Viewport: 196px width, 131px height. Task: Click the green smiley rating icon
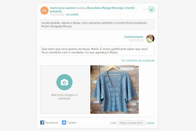152,9
